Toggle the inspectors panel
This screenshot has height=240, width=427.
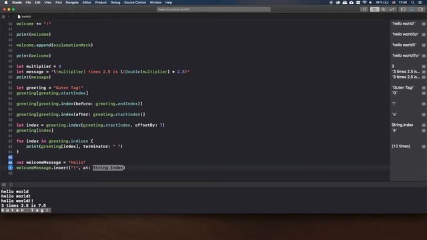pyautogui.click(x=420, y=9)
